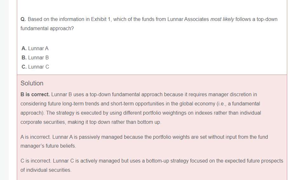Click the italic "most likely" phrase

pos(222,19)
